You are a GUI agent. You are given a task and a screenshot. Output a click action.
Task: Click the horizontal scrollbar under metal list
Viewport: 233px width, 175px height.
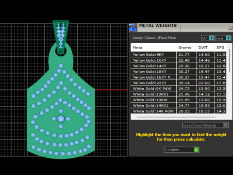pyautogui.click(x=176, y=117)
